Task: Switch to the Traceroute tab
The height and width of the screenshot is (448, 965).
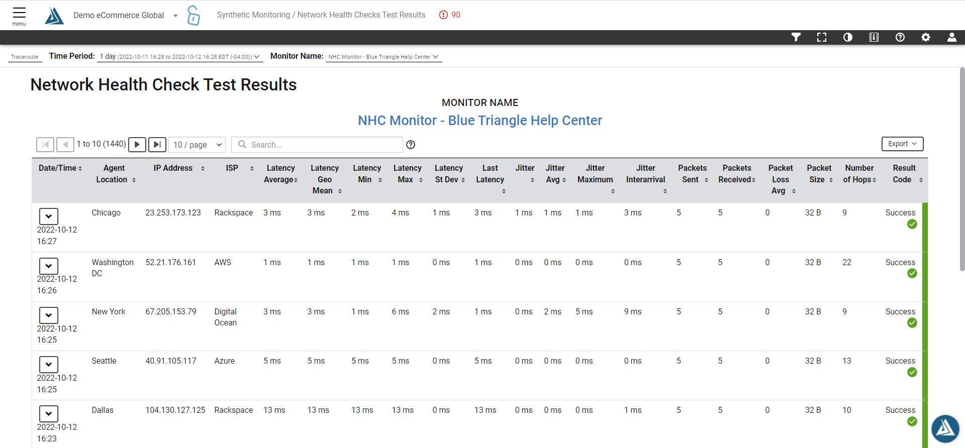Action: coord(25,57)
